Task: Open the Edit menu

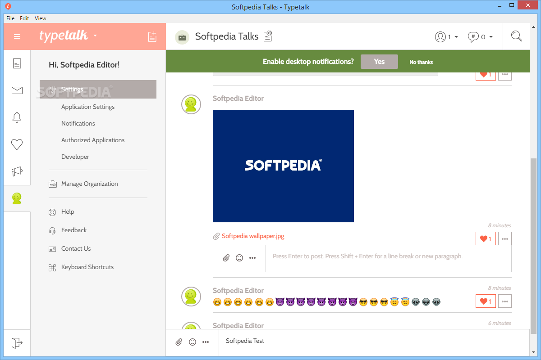Action: (24, 18)
